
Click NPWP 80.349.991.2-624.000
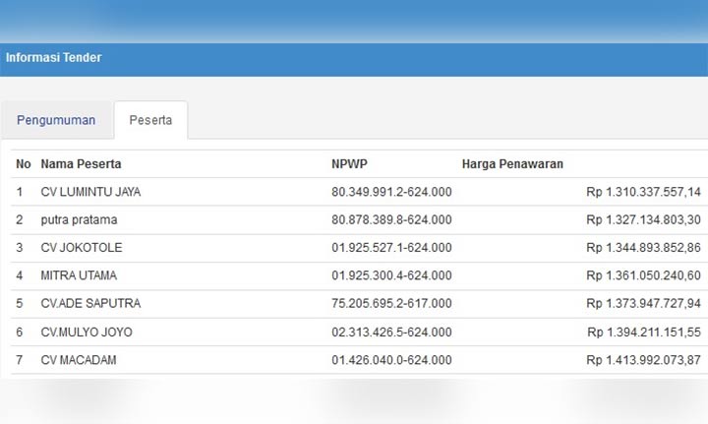click(x=391, y=192)
